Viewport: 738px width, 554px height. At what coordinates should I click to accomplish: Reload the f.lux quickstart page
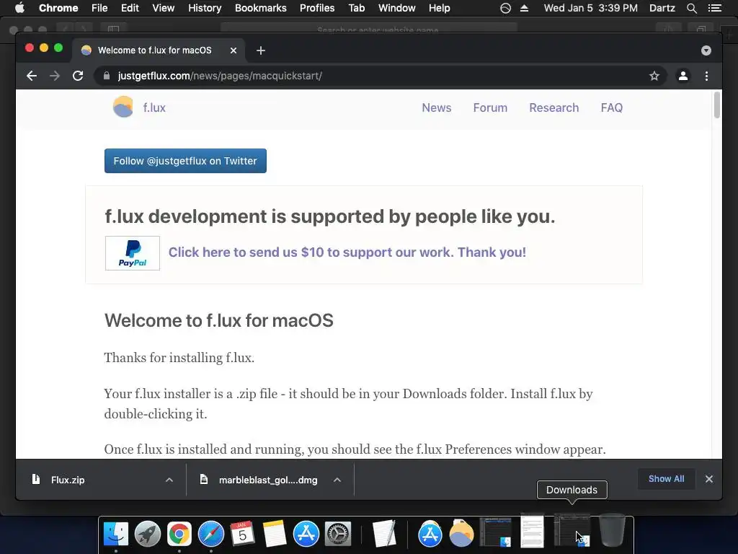coord(78,76)
